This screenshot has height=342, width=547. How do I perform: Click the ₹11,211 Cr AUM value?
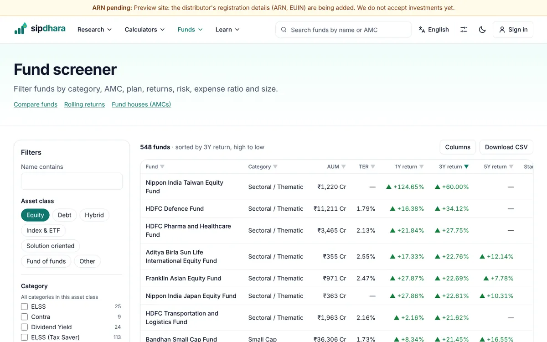coord(330,209)
